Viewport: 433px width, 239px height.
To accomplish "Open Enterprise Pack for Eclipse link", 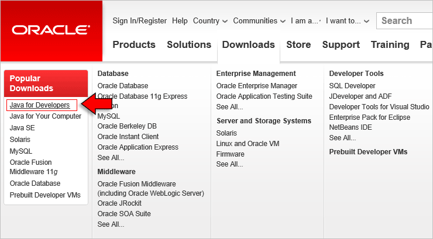I will (x=369, y=117).
